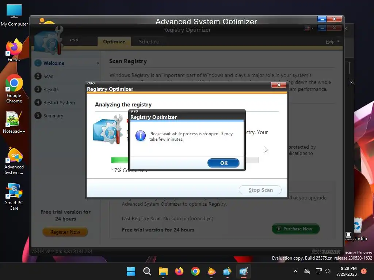Image resolution: width=374 pixels, height=280 pixels.
Task: Open taskbar Search
Action: [147, 271]
